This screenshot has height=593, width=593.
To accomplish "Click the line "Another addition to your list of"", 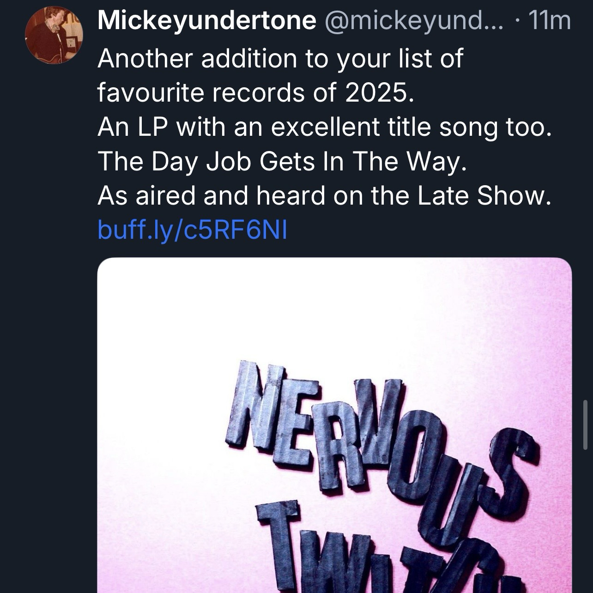I will [x=280, y=59].
